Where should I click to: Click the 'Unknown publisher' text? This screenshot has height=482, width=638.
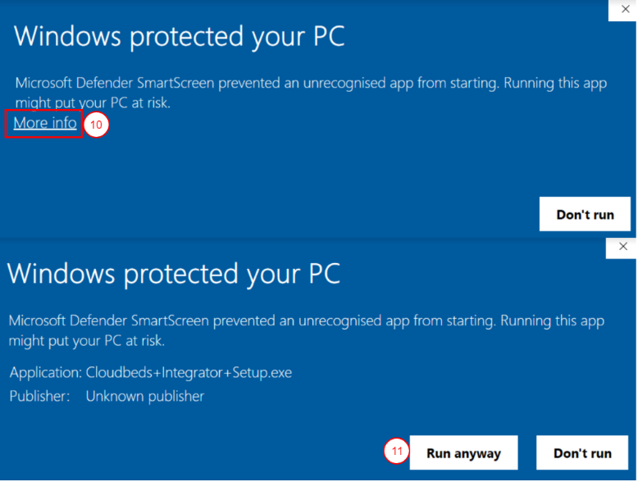tap(144, 397)
